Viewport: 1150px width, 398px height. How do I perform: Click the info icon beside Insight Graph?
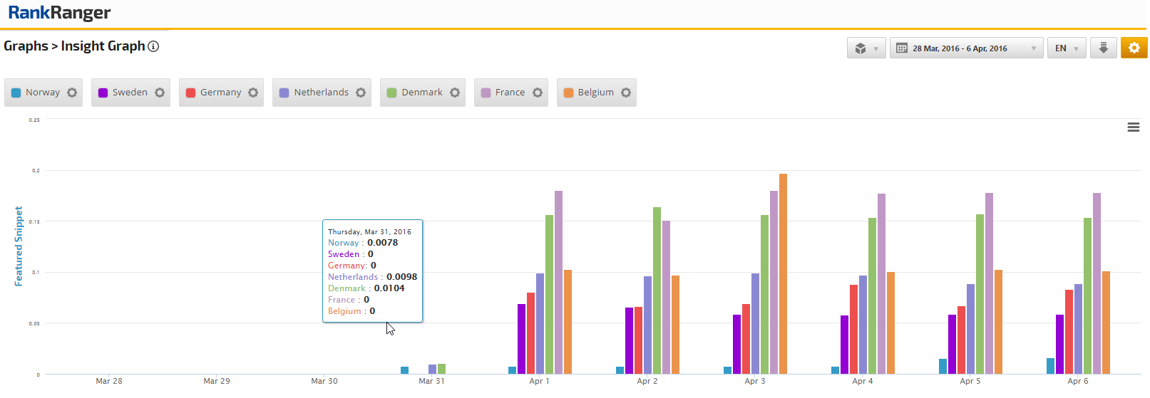click(x=153, y=46)
